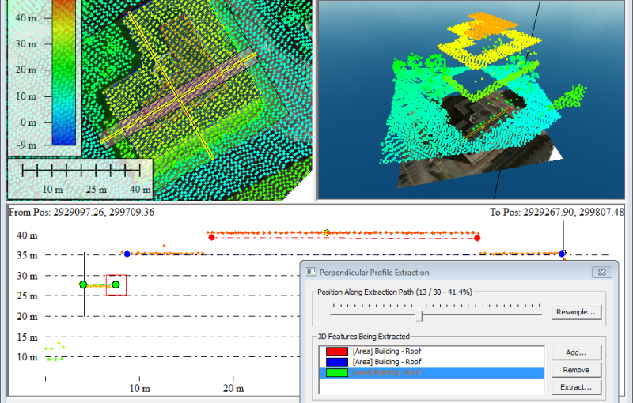Select the right red vertex at 40 m
The width and height of the screenshot is (633, 403).
477,237
